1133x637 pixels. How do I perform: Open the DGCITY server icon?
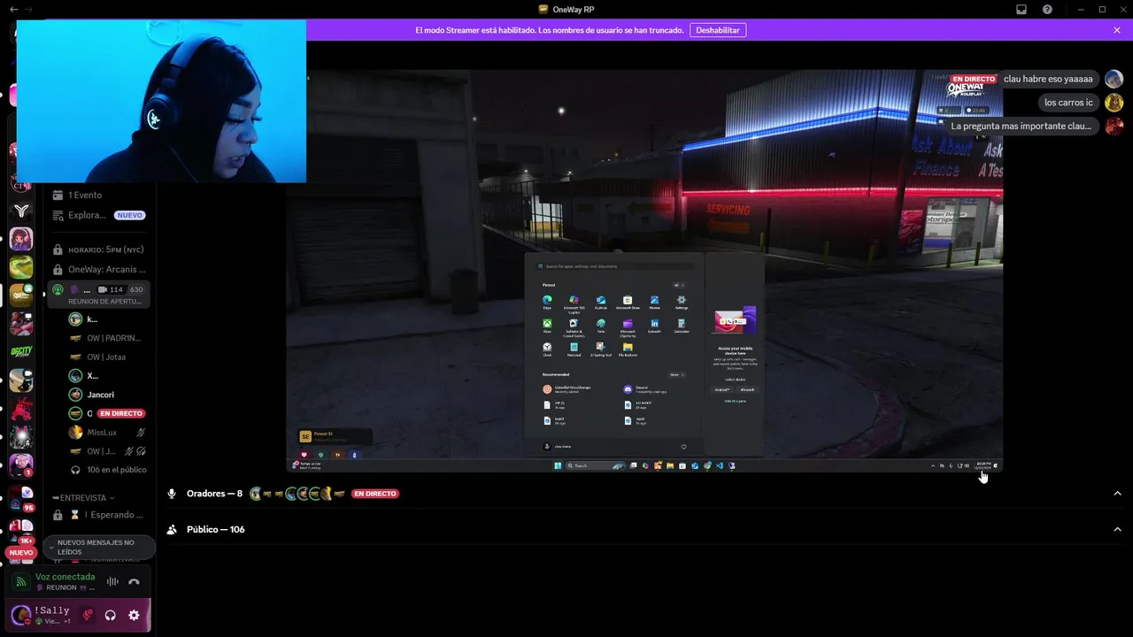21,352
